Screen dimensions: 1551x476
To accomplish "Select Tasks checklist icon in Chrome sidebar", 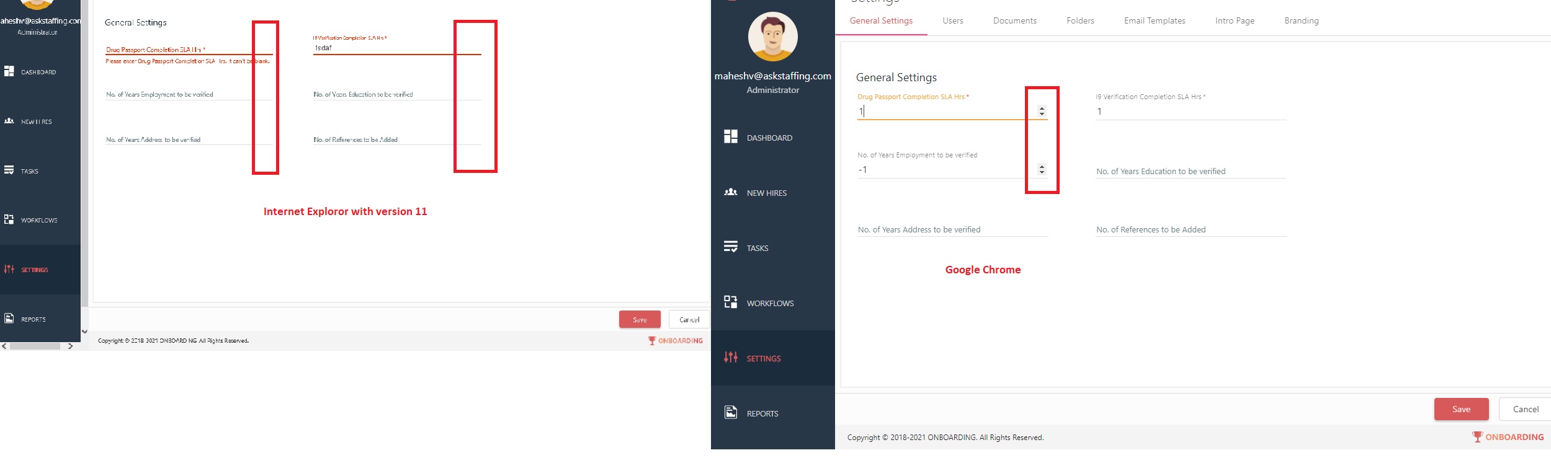I will point(731,247).
